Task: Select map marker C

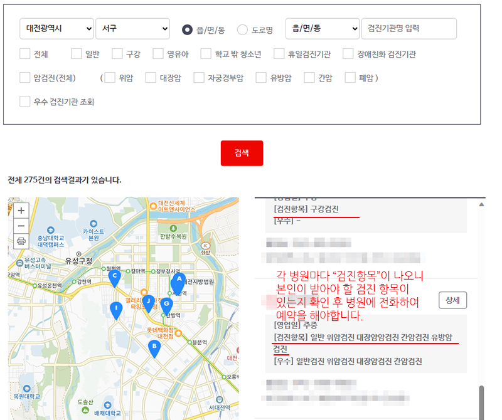Action: point(115,275)
